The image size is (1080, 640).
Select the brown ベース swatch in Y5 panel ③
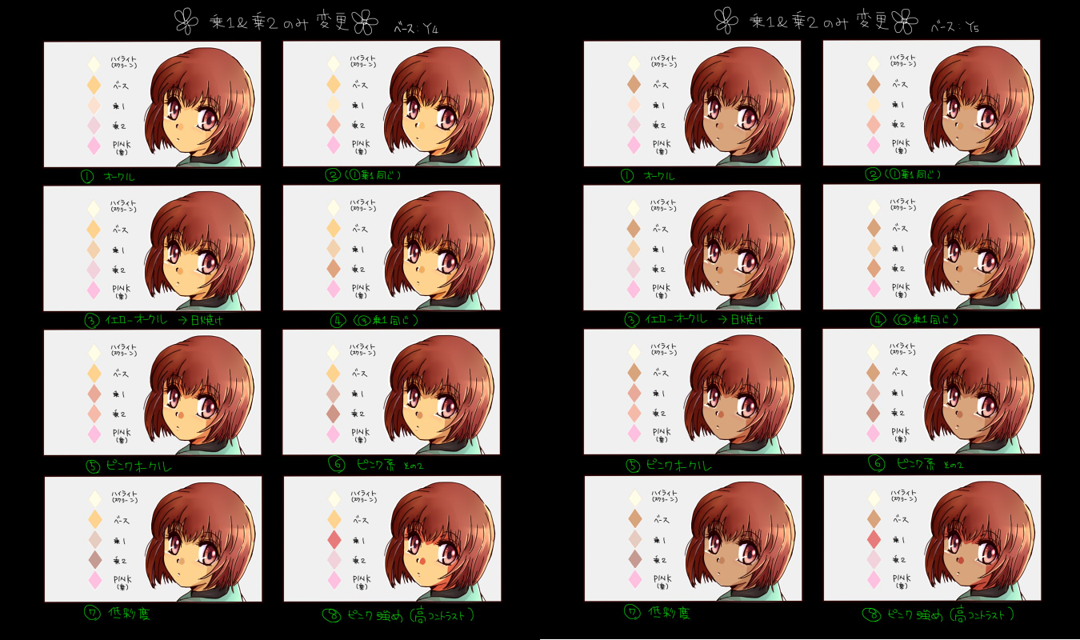634,229
